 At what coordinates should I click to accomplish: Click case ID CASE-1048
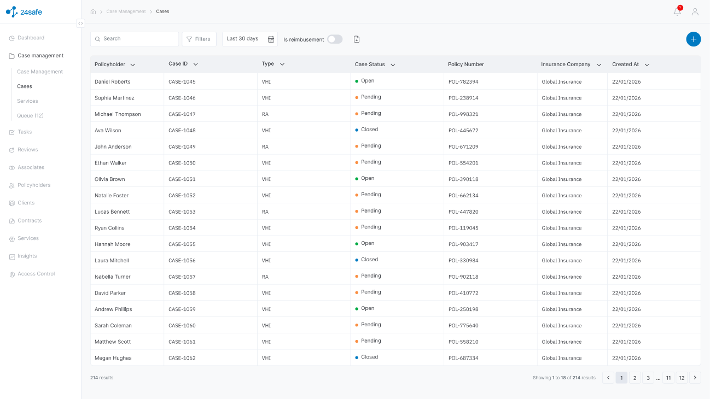click(182, 131)
